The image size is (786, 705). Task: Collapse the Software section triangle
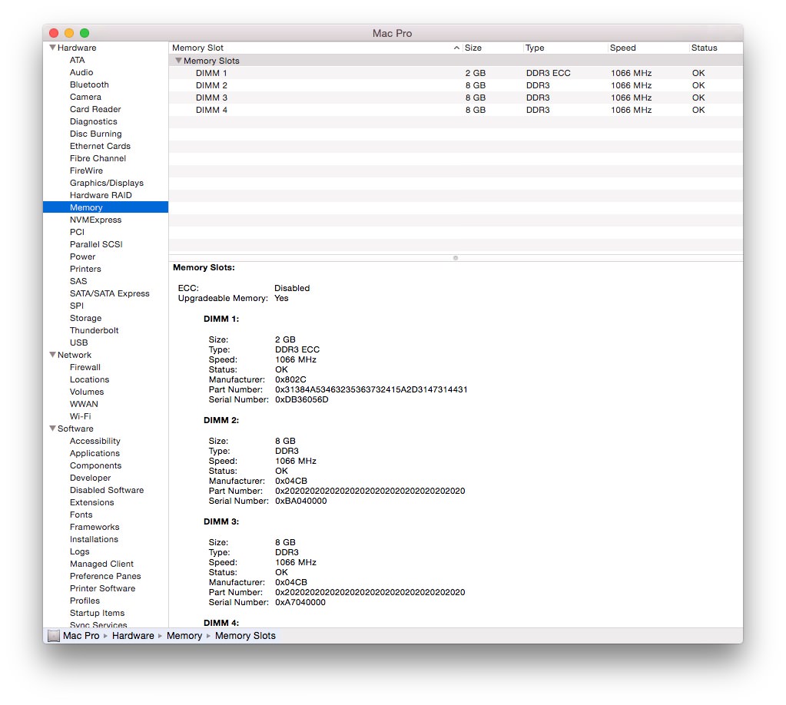(52, 429)
